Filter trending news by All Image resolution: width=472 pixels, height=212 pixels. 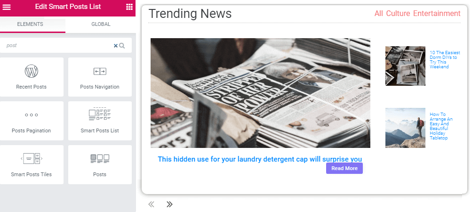coord(379,14)
